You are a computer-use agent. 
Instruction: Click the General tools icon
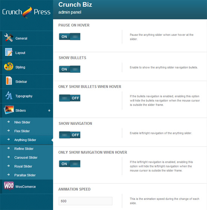pyautogui.click(x=9, y=38)
